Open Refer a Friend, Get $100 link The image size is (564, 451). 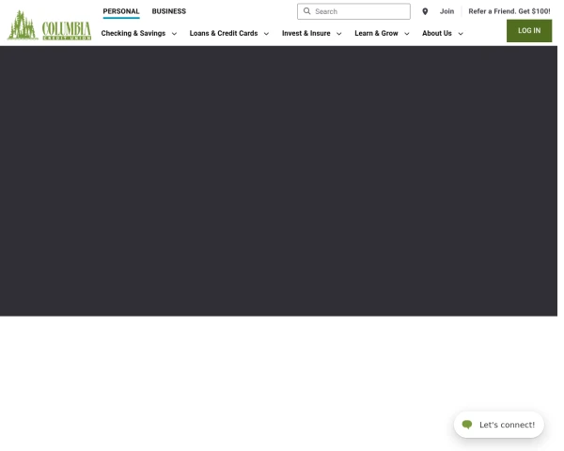(x=509, y=11)
